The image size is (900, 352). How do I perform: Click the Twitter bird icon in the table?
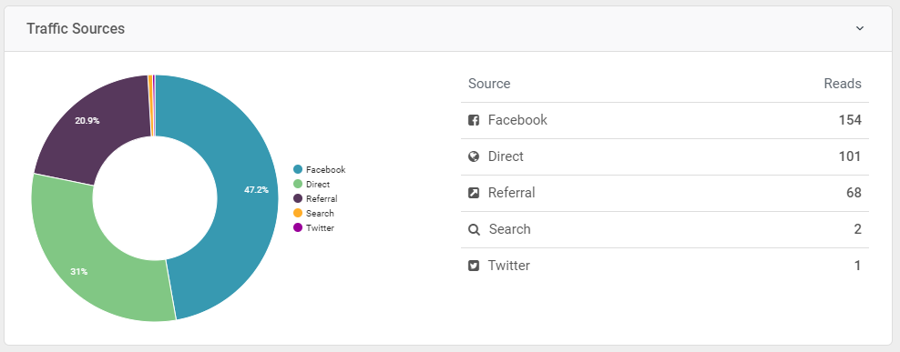pyautogui.click(x=474, y=266)
